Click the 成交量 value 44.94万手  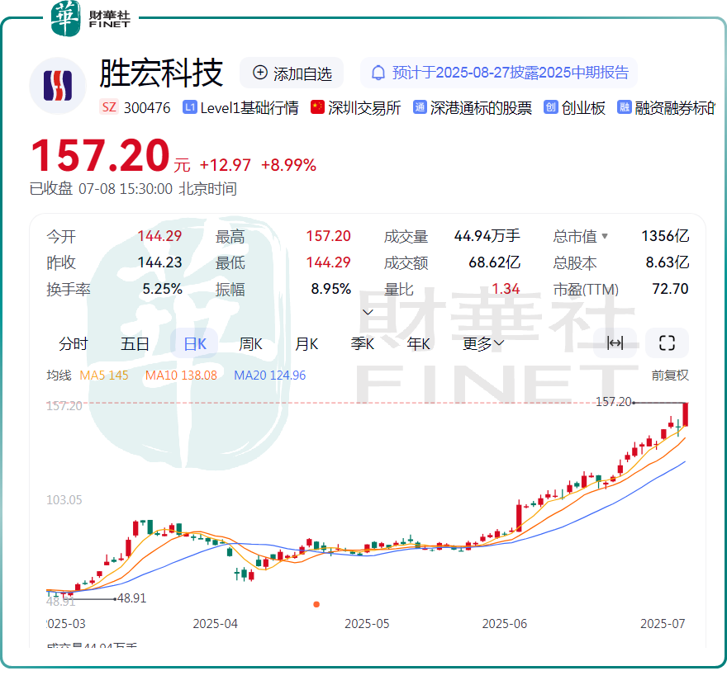[487, 236]
